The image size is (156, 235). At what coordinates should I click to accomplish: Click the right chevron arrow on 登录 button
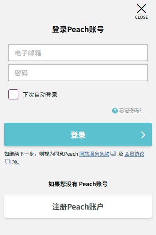pos(143,134)
